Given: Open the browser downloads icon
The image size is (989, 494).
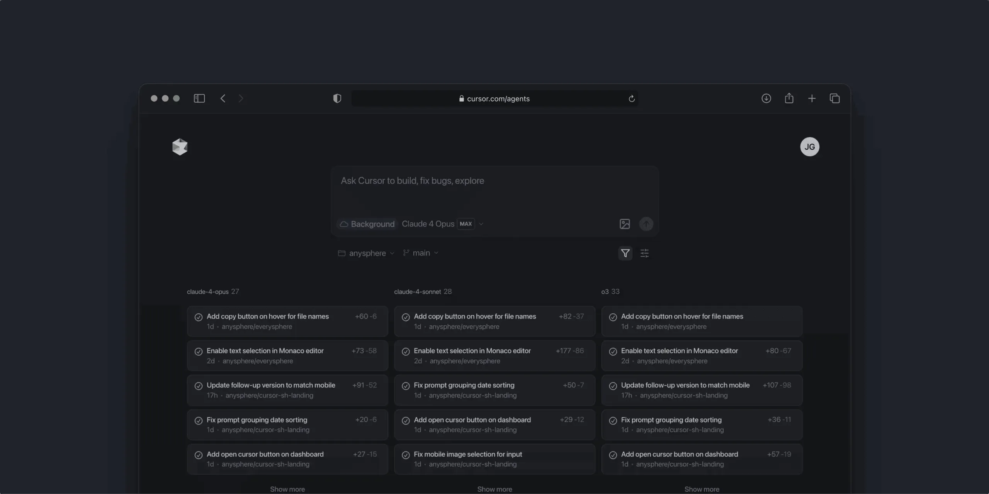Looking at the screenshot, I should 766,98.
